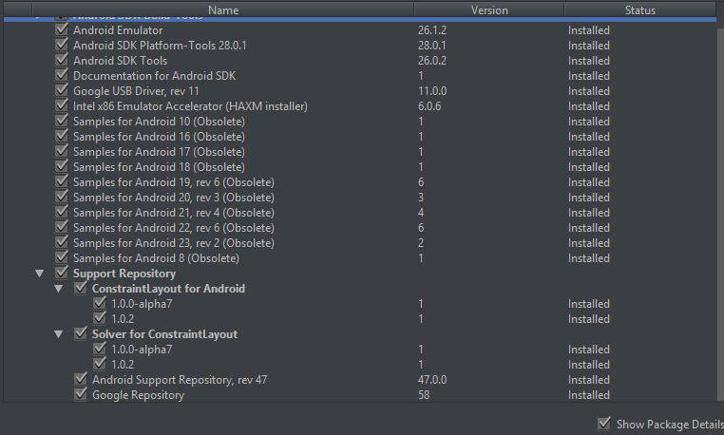Screen dimensions: 724x435
Task: Toggle Samples for Android 16 checkbox
Action: pyautogui.click(x=62, y=137)
